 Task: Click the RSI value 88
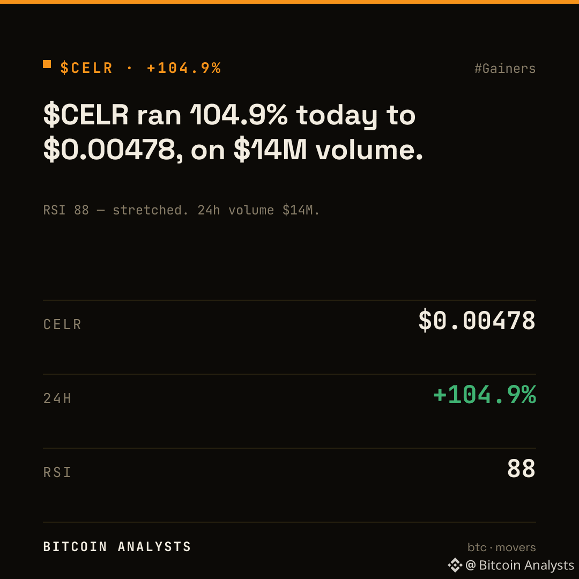521,468
